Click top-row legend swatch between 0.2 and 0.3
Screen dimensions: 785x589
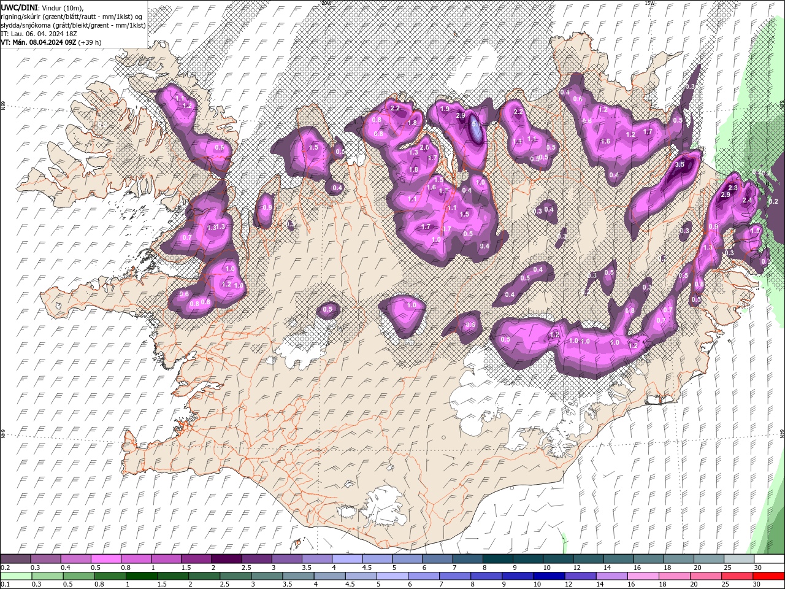pos(16,559)
